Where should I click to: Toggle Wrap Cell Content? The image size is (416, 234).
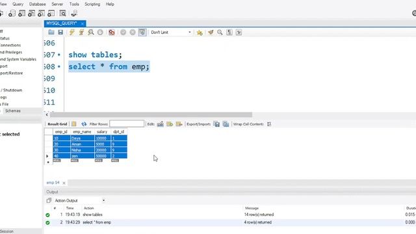click(x=269, y=124)
